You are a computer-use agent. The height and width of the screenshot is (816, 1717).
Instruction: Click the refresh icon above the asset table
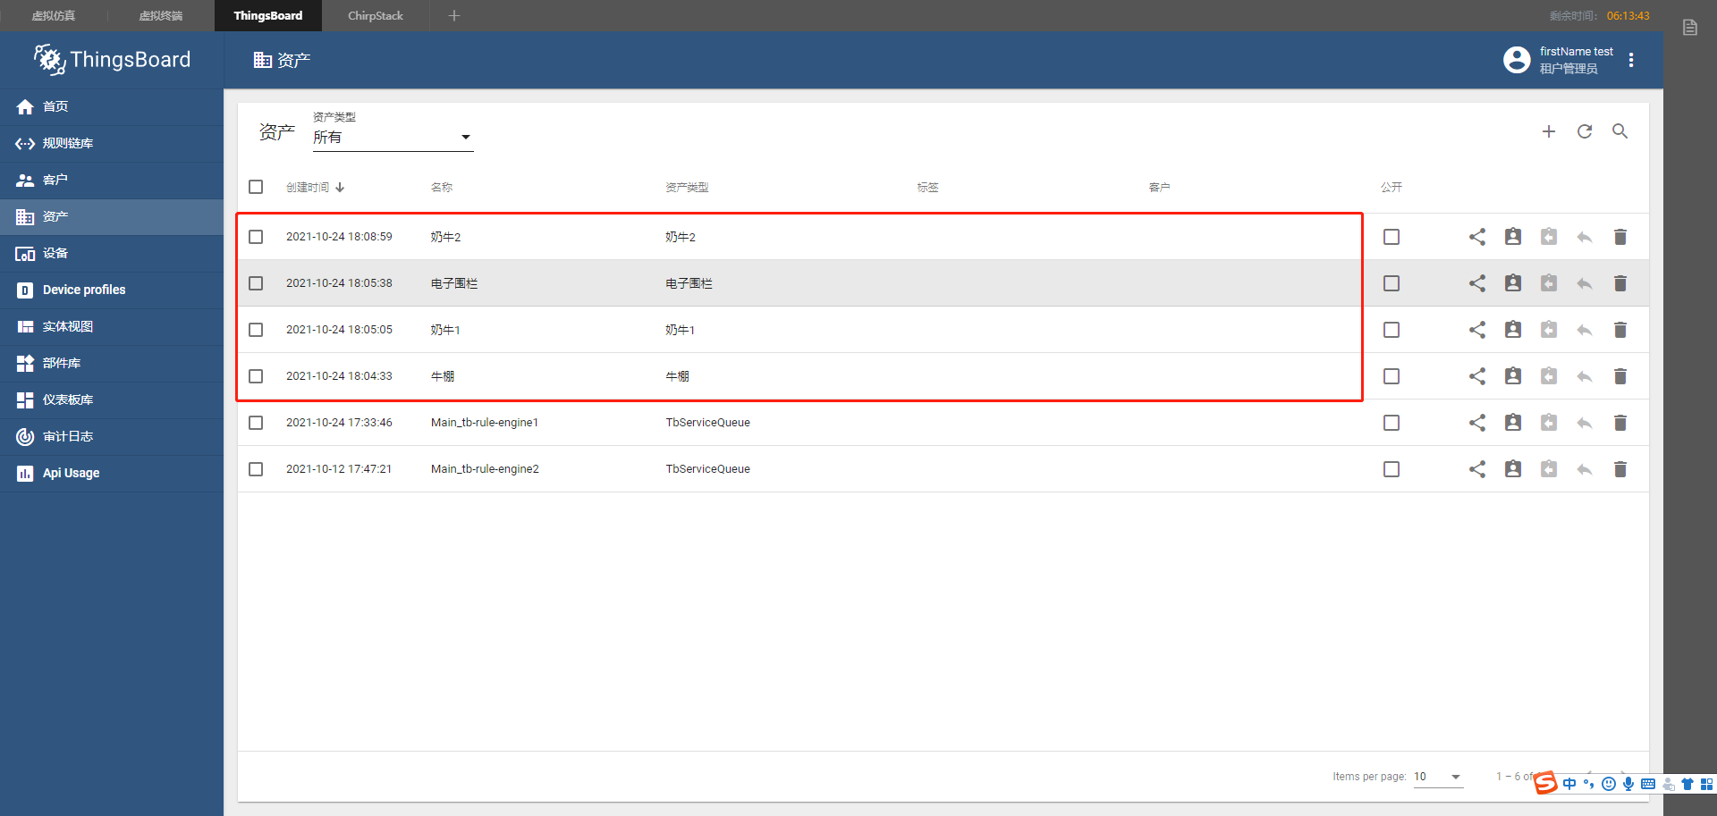(x=1585, y=131)
